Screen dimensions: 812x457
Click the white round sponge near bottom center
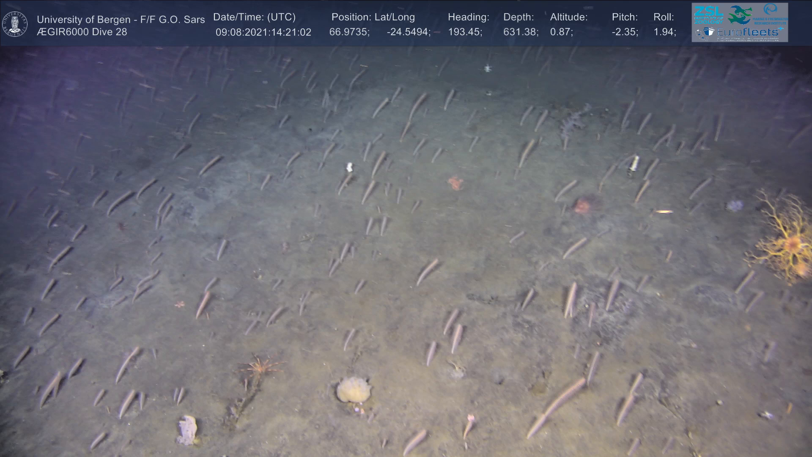353,389
